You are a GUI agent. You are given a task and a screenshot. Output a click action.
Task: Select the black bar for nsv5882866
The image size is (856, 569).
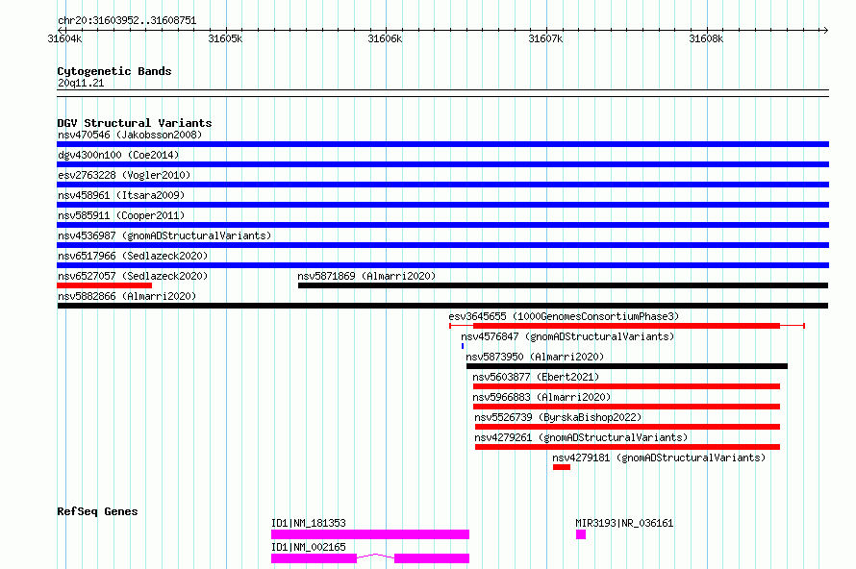[x=442, y=306]
